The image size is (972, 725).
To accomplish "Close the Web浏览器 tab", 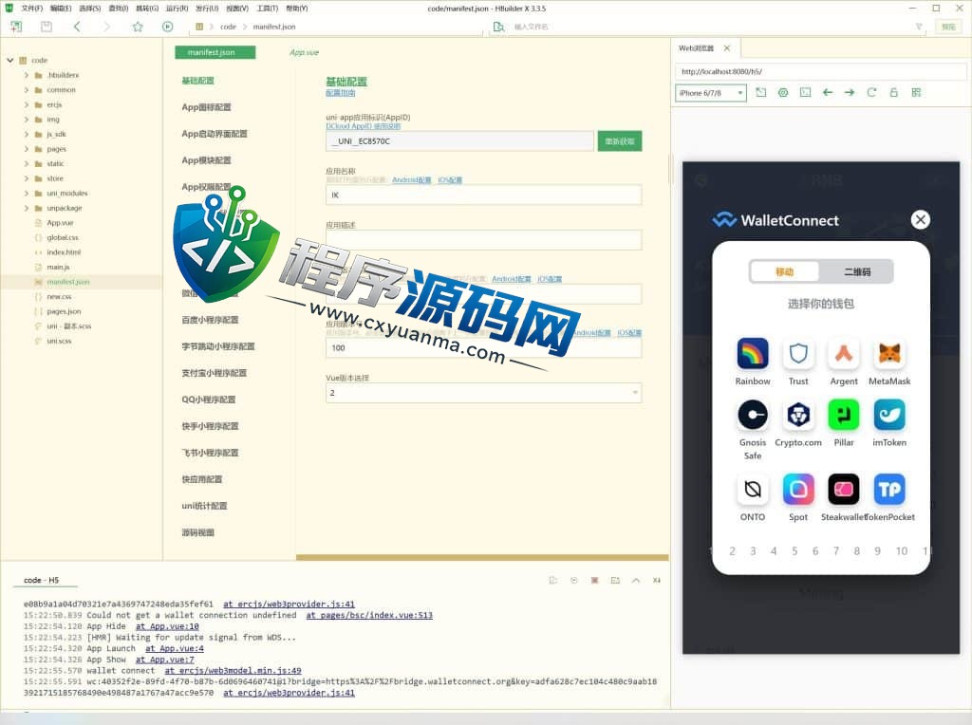I will (x=726, y=47).
